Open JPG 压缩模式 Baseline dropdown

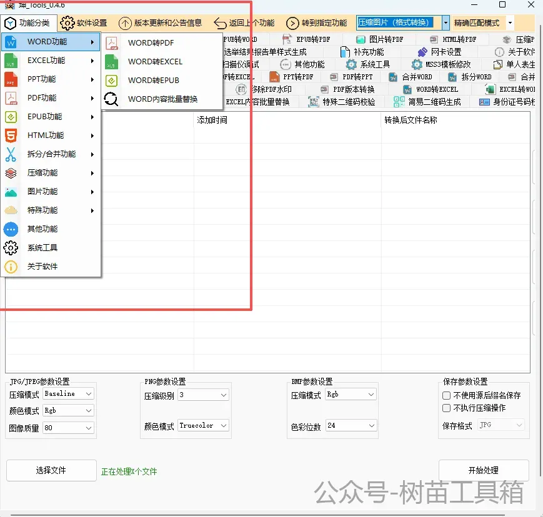click(x=68, y=394)
